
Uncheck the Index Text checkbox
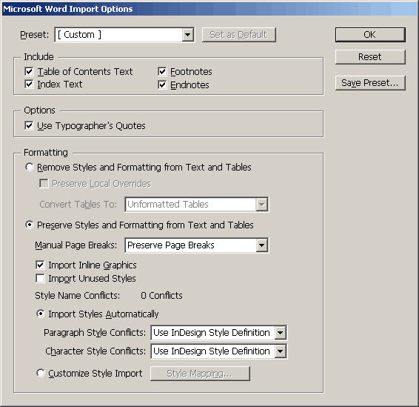[x=29, y=85]
